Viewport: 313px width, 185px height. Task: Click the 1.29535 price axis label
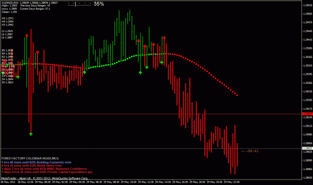point(307,5)
